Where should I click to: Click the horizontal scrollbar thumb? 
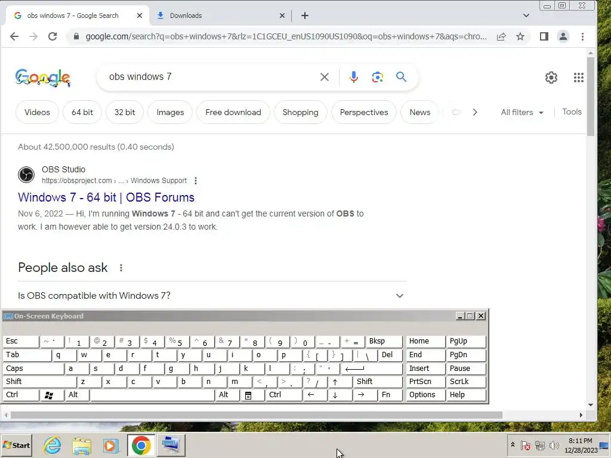pos(257,415)
